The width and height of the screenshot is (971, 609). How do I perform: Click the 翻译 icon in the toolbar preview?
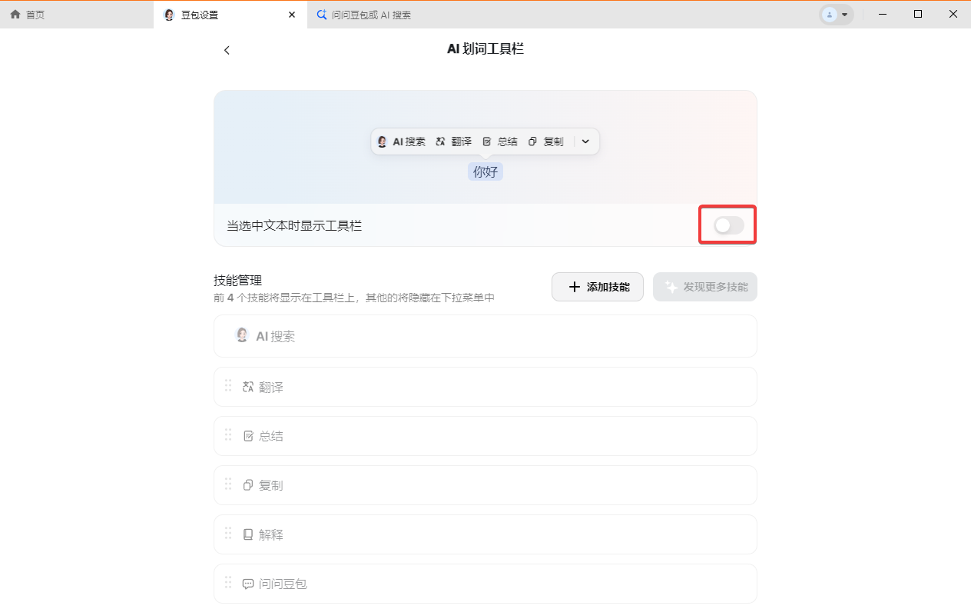(x=439, y=141)
